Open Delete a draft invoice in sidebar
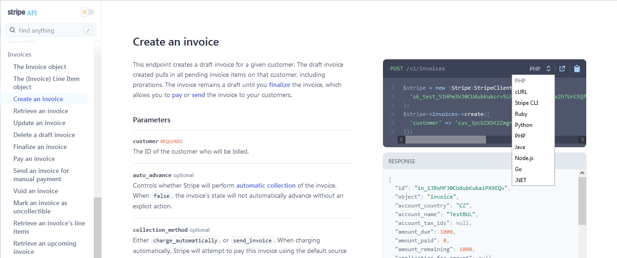617x258 pixels. [x=44, y=135]
